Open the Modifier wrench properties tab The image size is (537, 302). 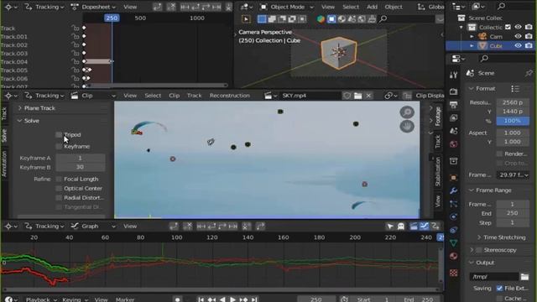pyautogui.click(x=453, y=190)
